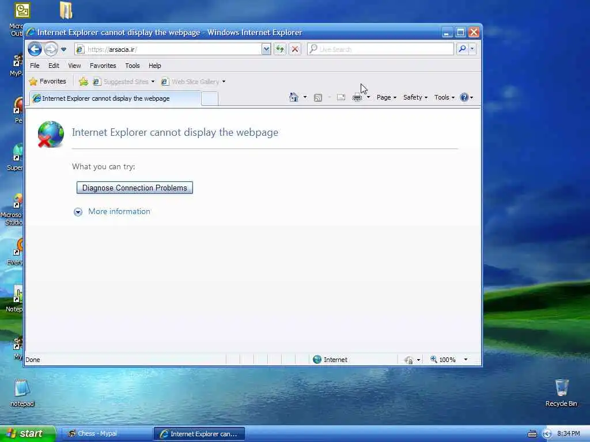Click the Forward arrow button
This screenshot has height=442, width=590.
pyautogui.click(x=51, y=49)
